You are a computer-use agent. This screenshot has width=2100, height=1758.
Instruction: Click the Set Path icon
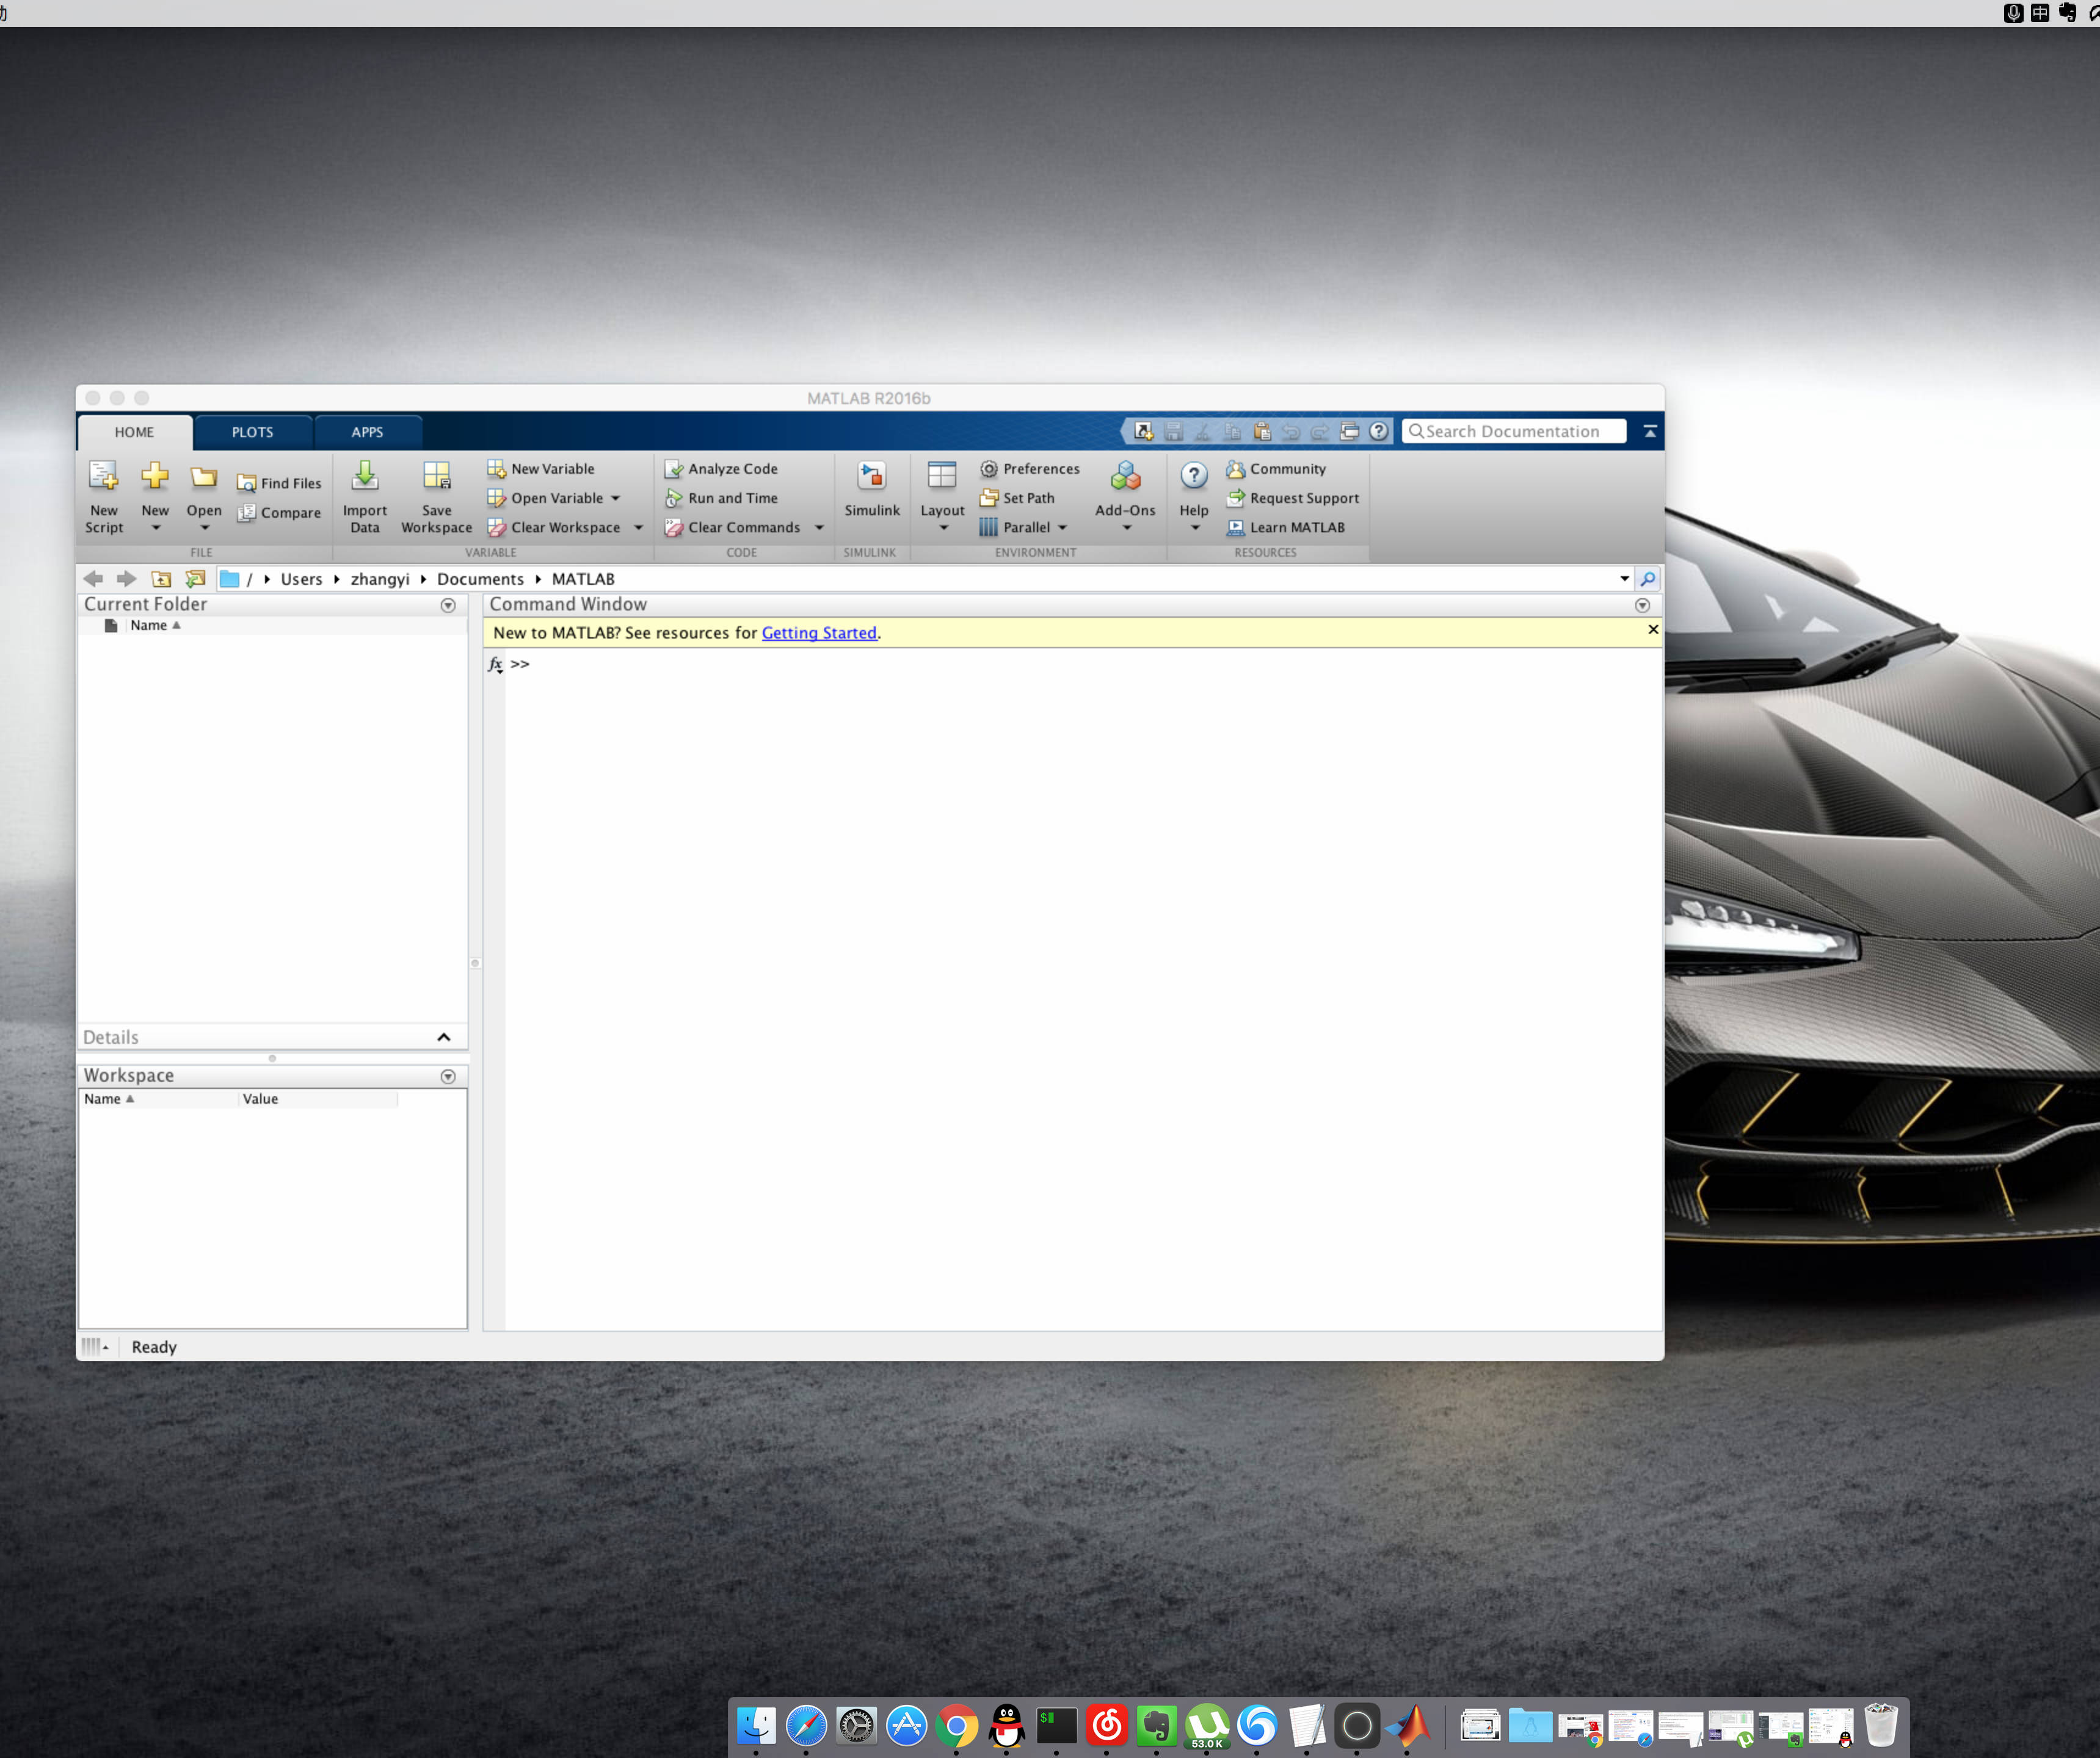coord(989,497)
